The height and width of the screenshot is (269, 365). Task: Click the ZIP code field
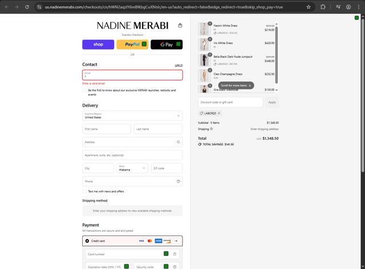pos(167,168)
